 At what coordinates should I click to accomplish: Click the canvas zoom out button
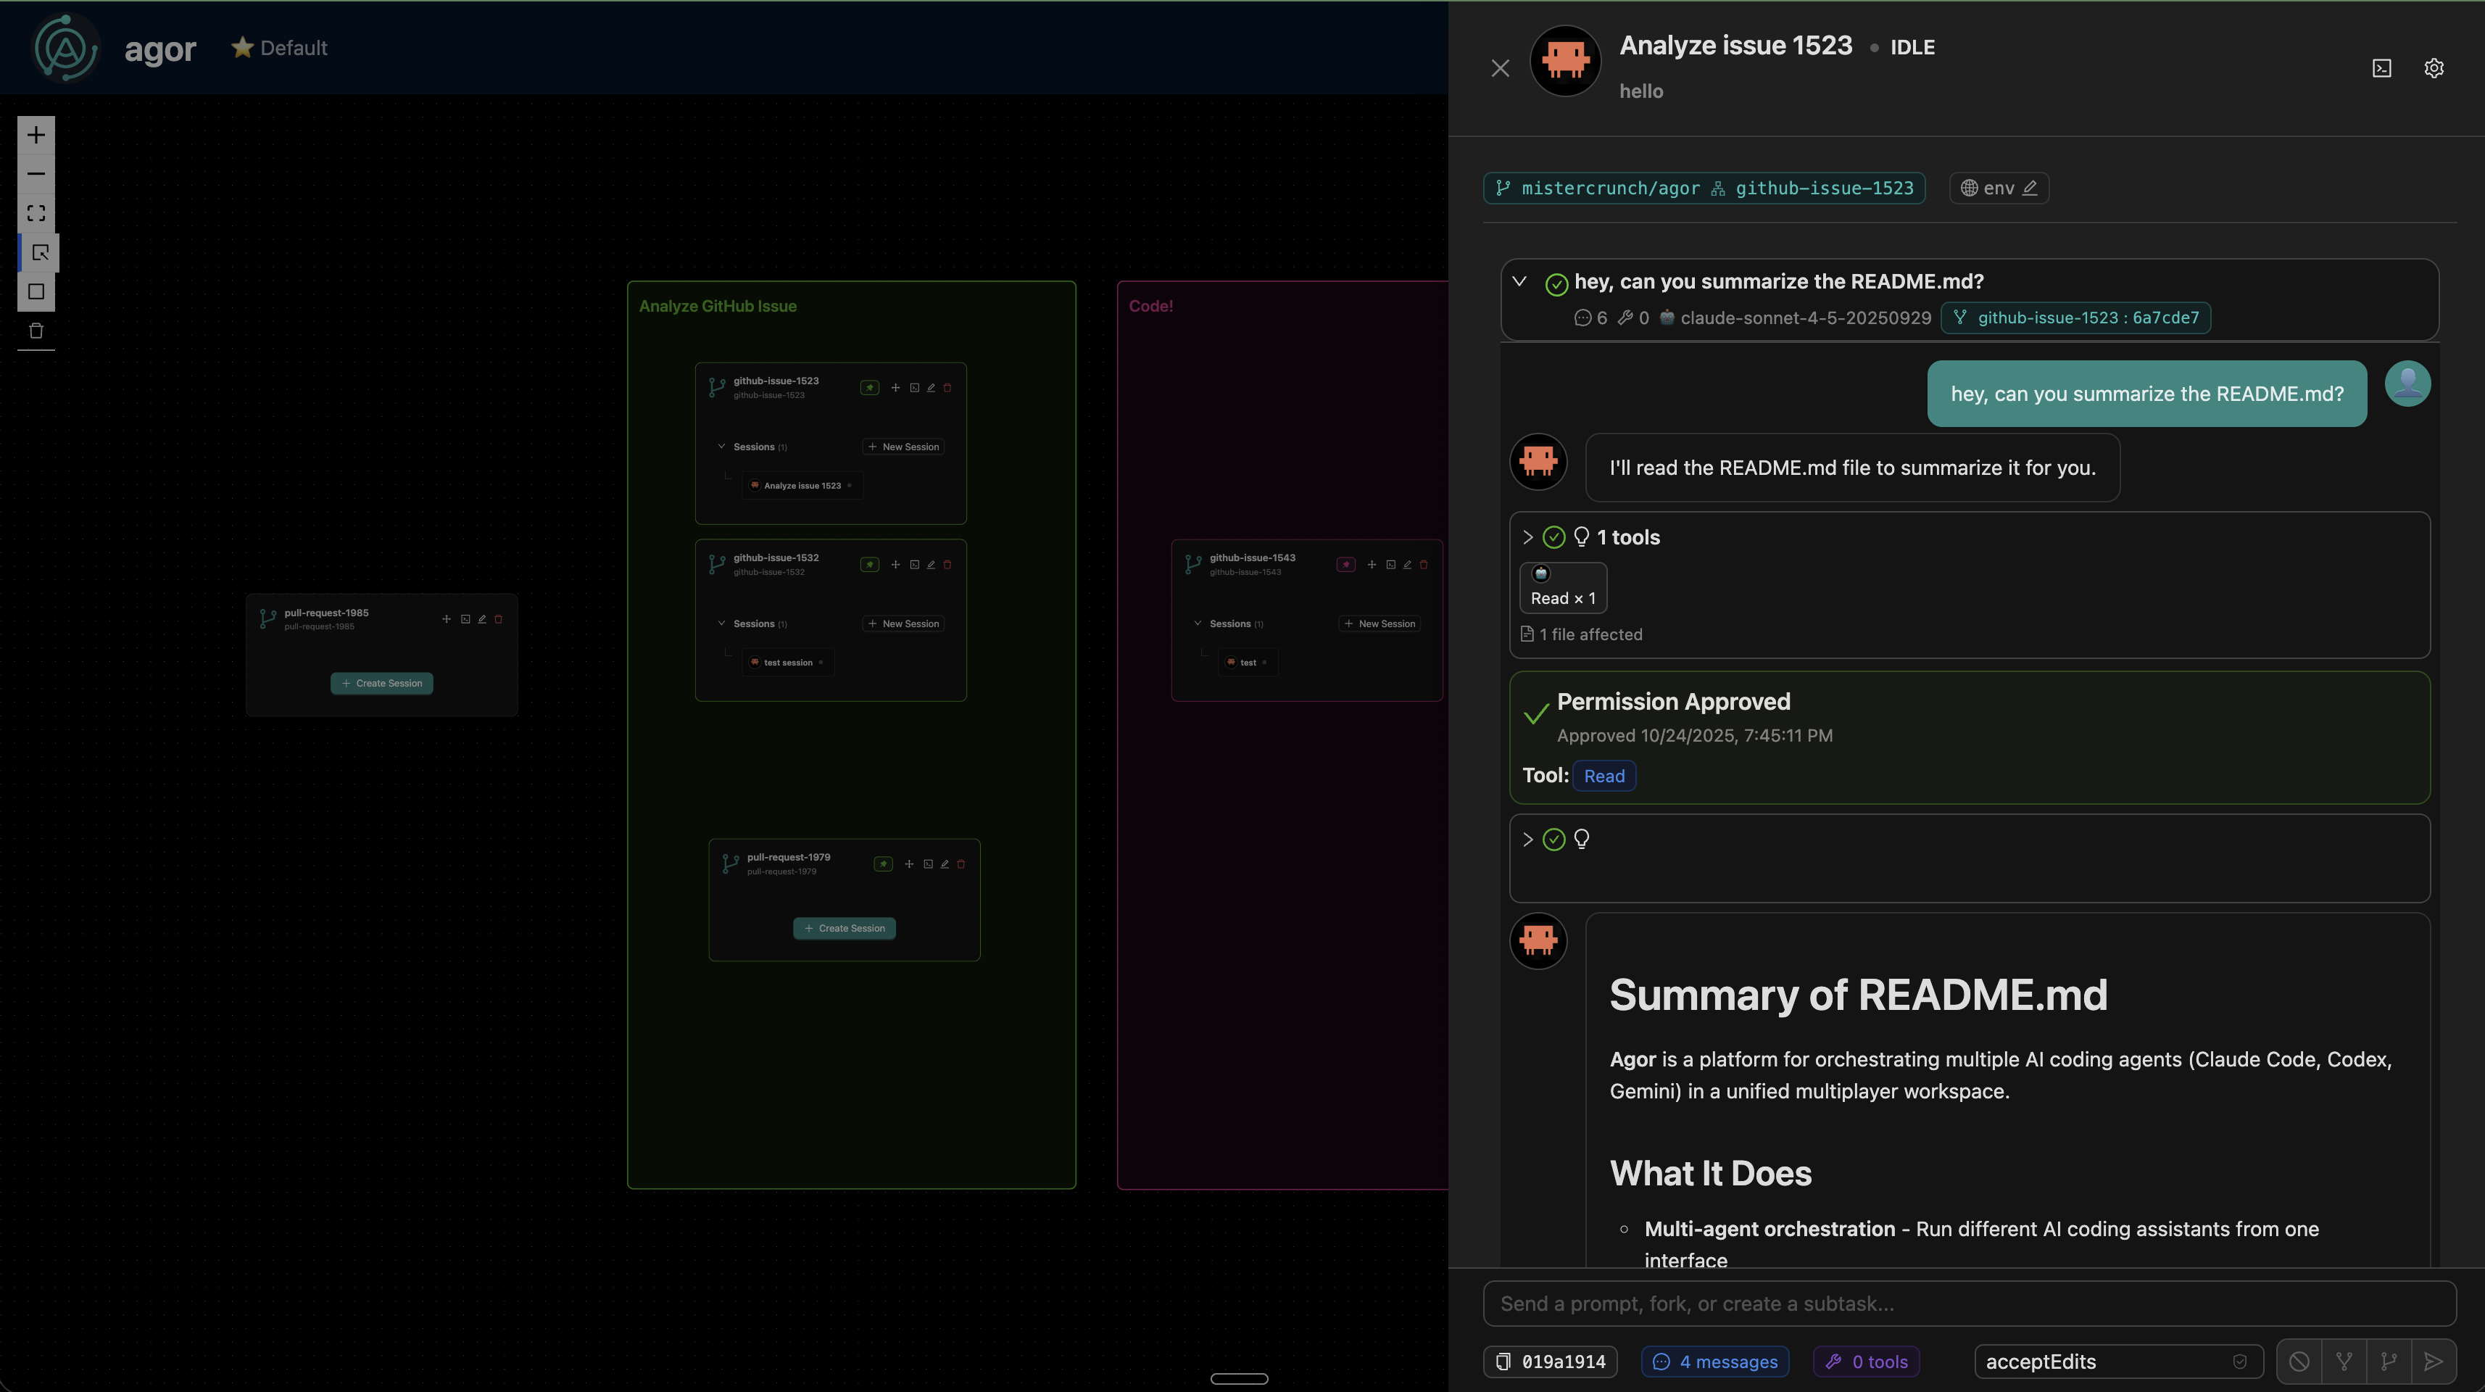(37, 174)
